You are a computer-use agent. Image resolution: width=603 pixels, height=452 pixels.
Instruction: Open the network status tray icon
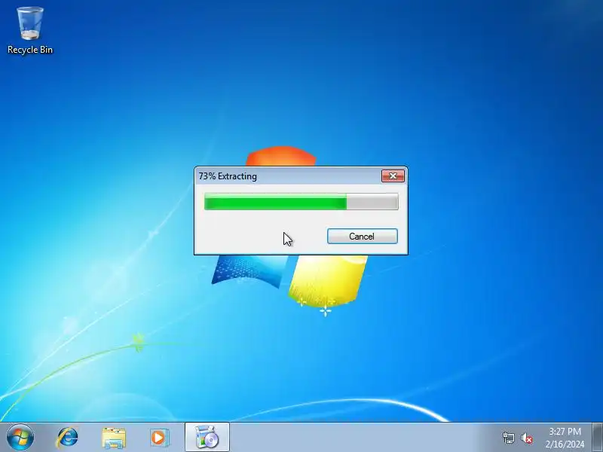pyautogui.click(x=508, y=438)
